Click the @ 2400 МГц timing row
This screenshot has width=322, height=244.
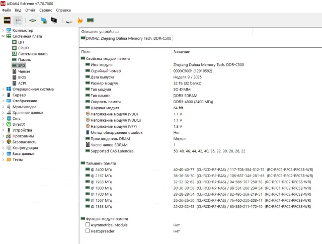point(201,170)
